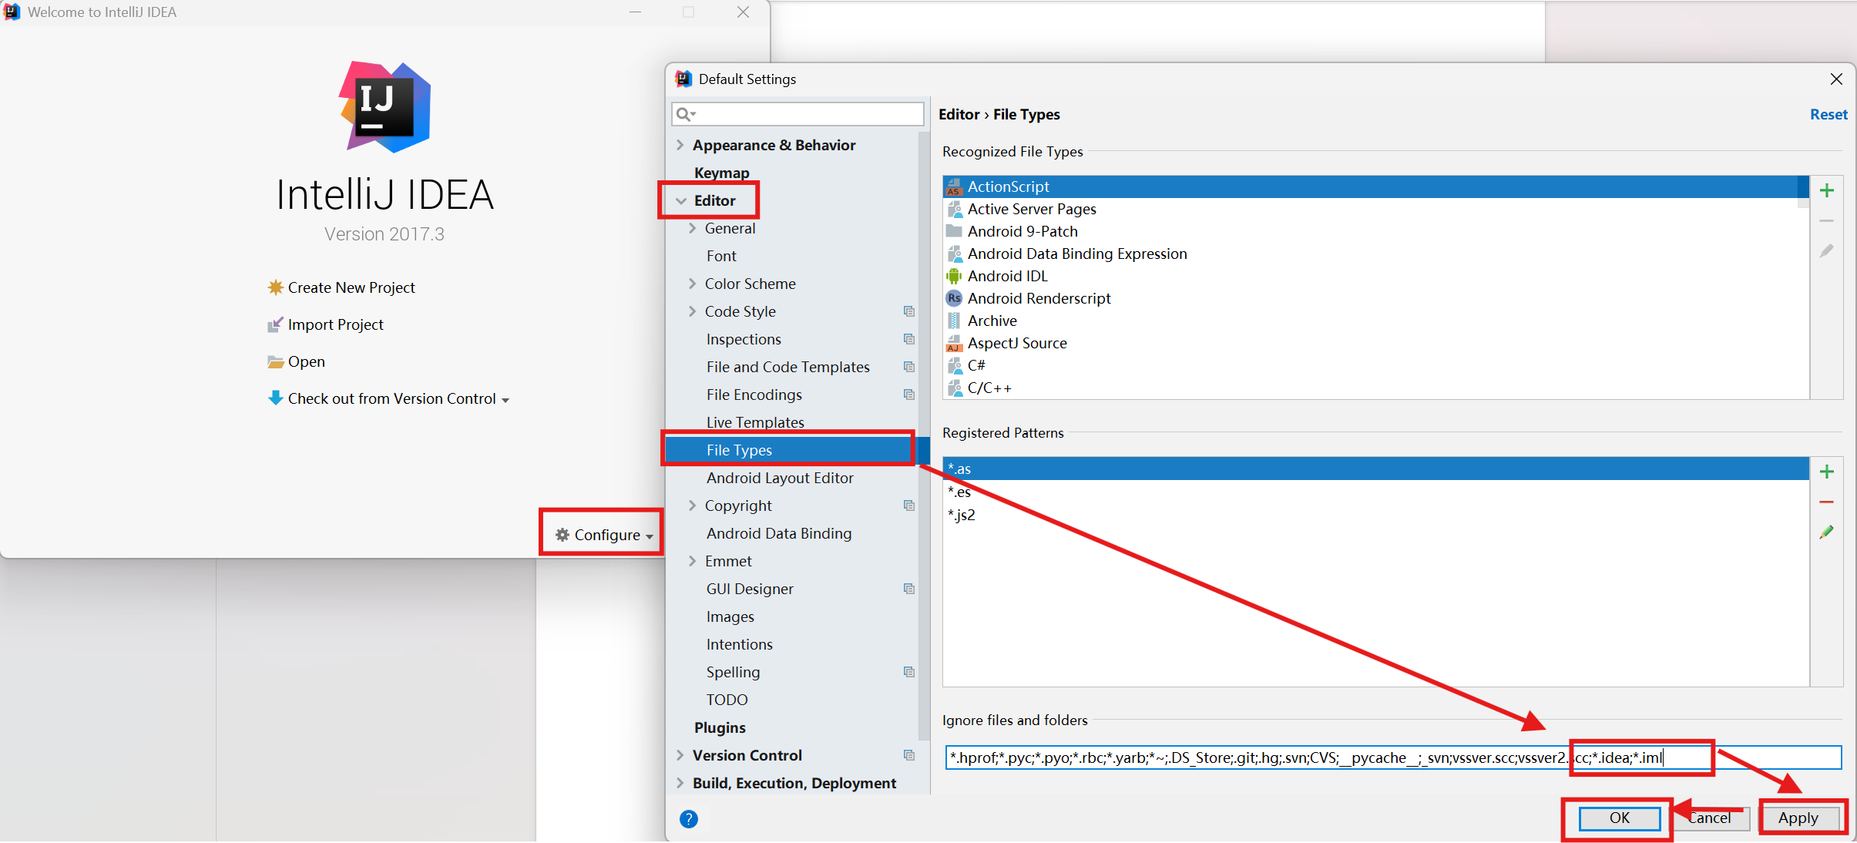Remove the selected registered pattern with red minus
The height and width of the screenshot is (843, 1857).
tap(1826, 502)
